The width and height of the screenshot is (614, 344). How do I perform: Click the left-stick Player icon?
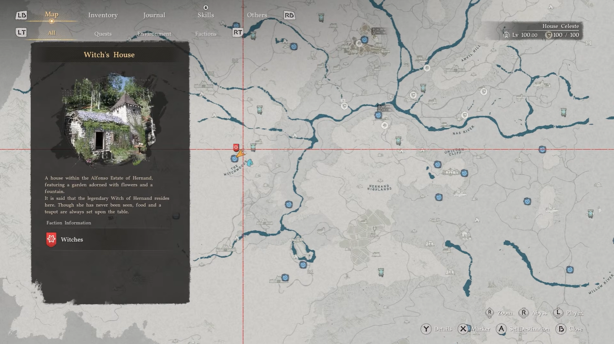pos(558,313)
